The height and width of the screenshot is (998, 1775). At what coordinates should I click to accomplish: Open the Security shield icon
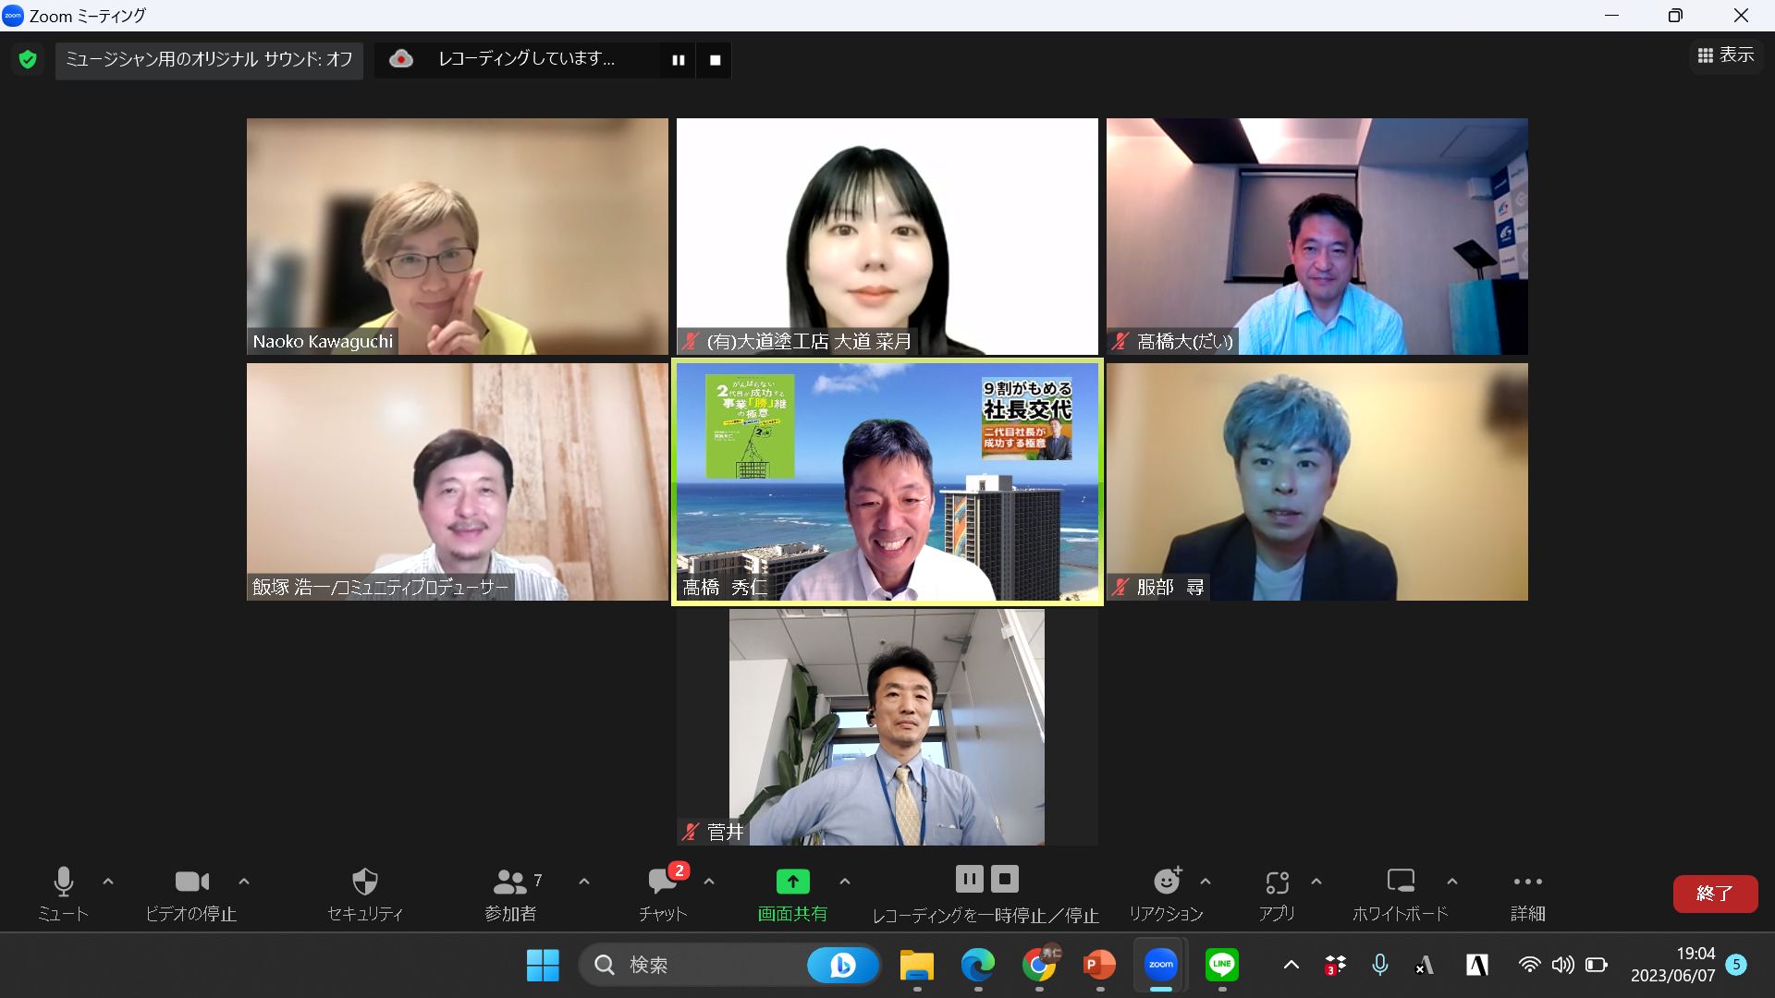click(x=365, y=882)
